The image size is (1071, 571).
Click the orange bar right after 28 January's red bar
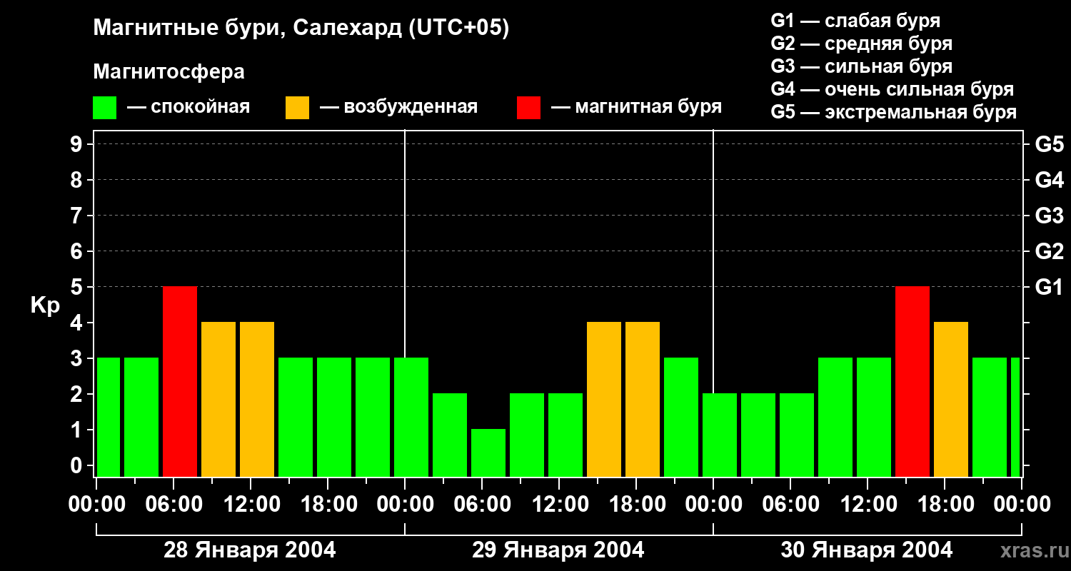click(218, 399)
